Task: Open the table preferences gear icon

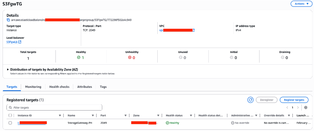Action: coord(306,107)
